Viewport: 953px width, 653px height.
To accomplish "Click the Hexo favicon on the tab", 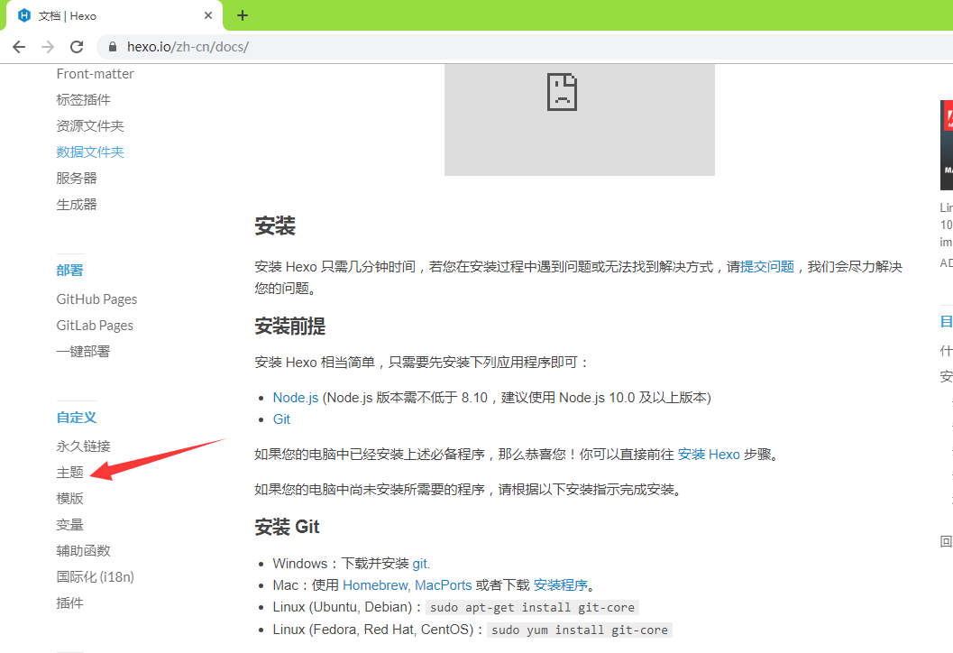I will pos(24,15).
